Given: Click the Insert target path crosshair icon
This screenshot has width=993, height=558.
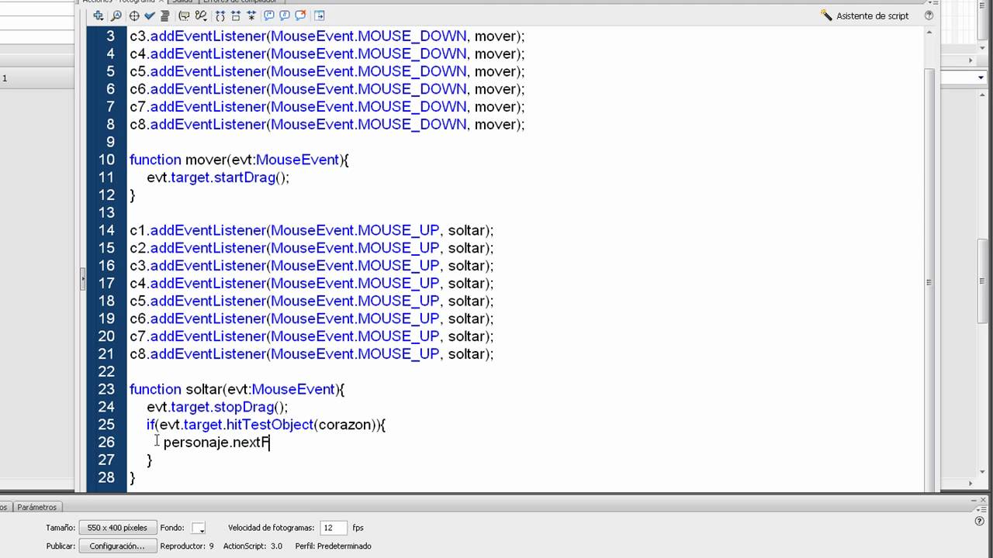Looking at the screenshot, I should pos(134,15).
